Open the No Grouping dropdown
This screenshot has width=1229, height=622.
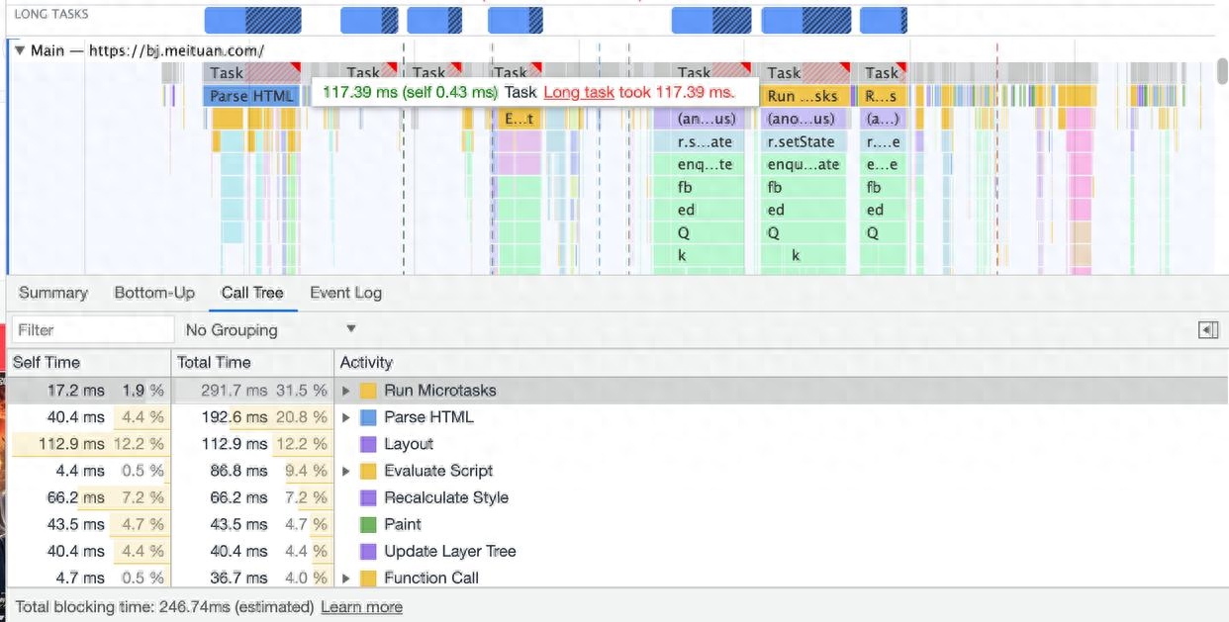click(269, 330)
